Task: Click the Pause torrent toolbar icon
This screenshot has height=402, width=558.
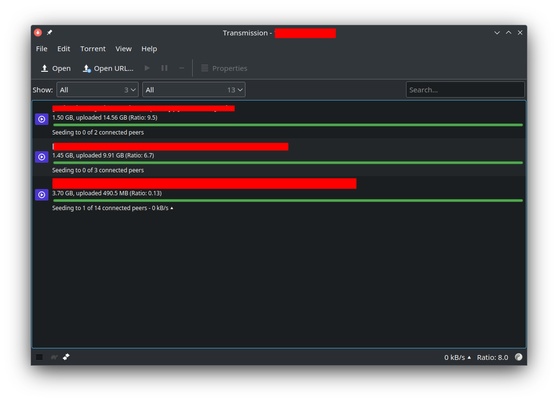Action: pyautogui.click(x=164, y=68)
